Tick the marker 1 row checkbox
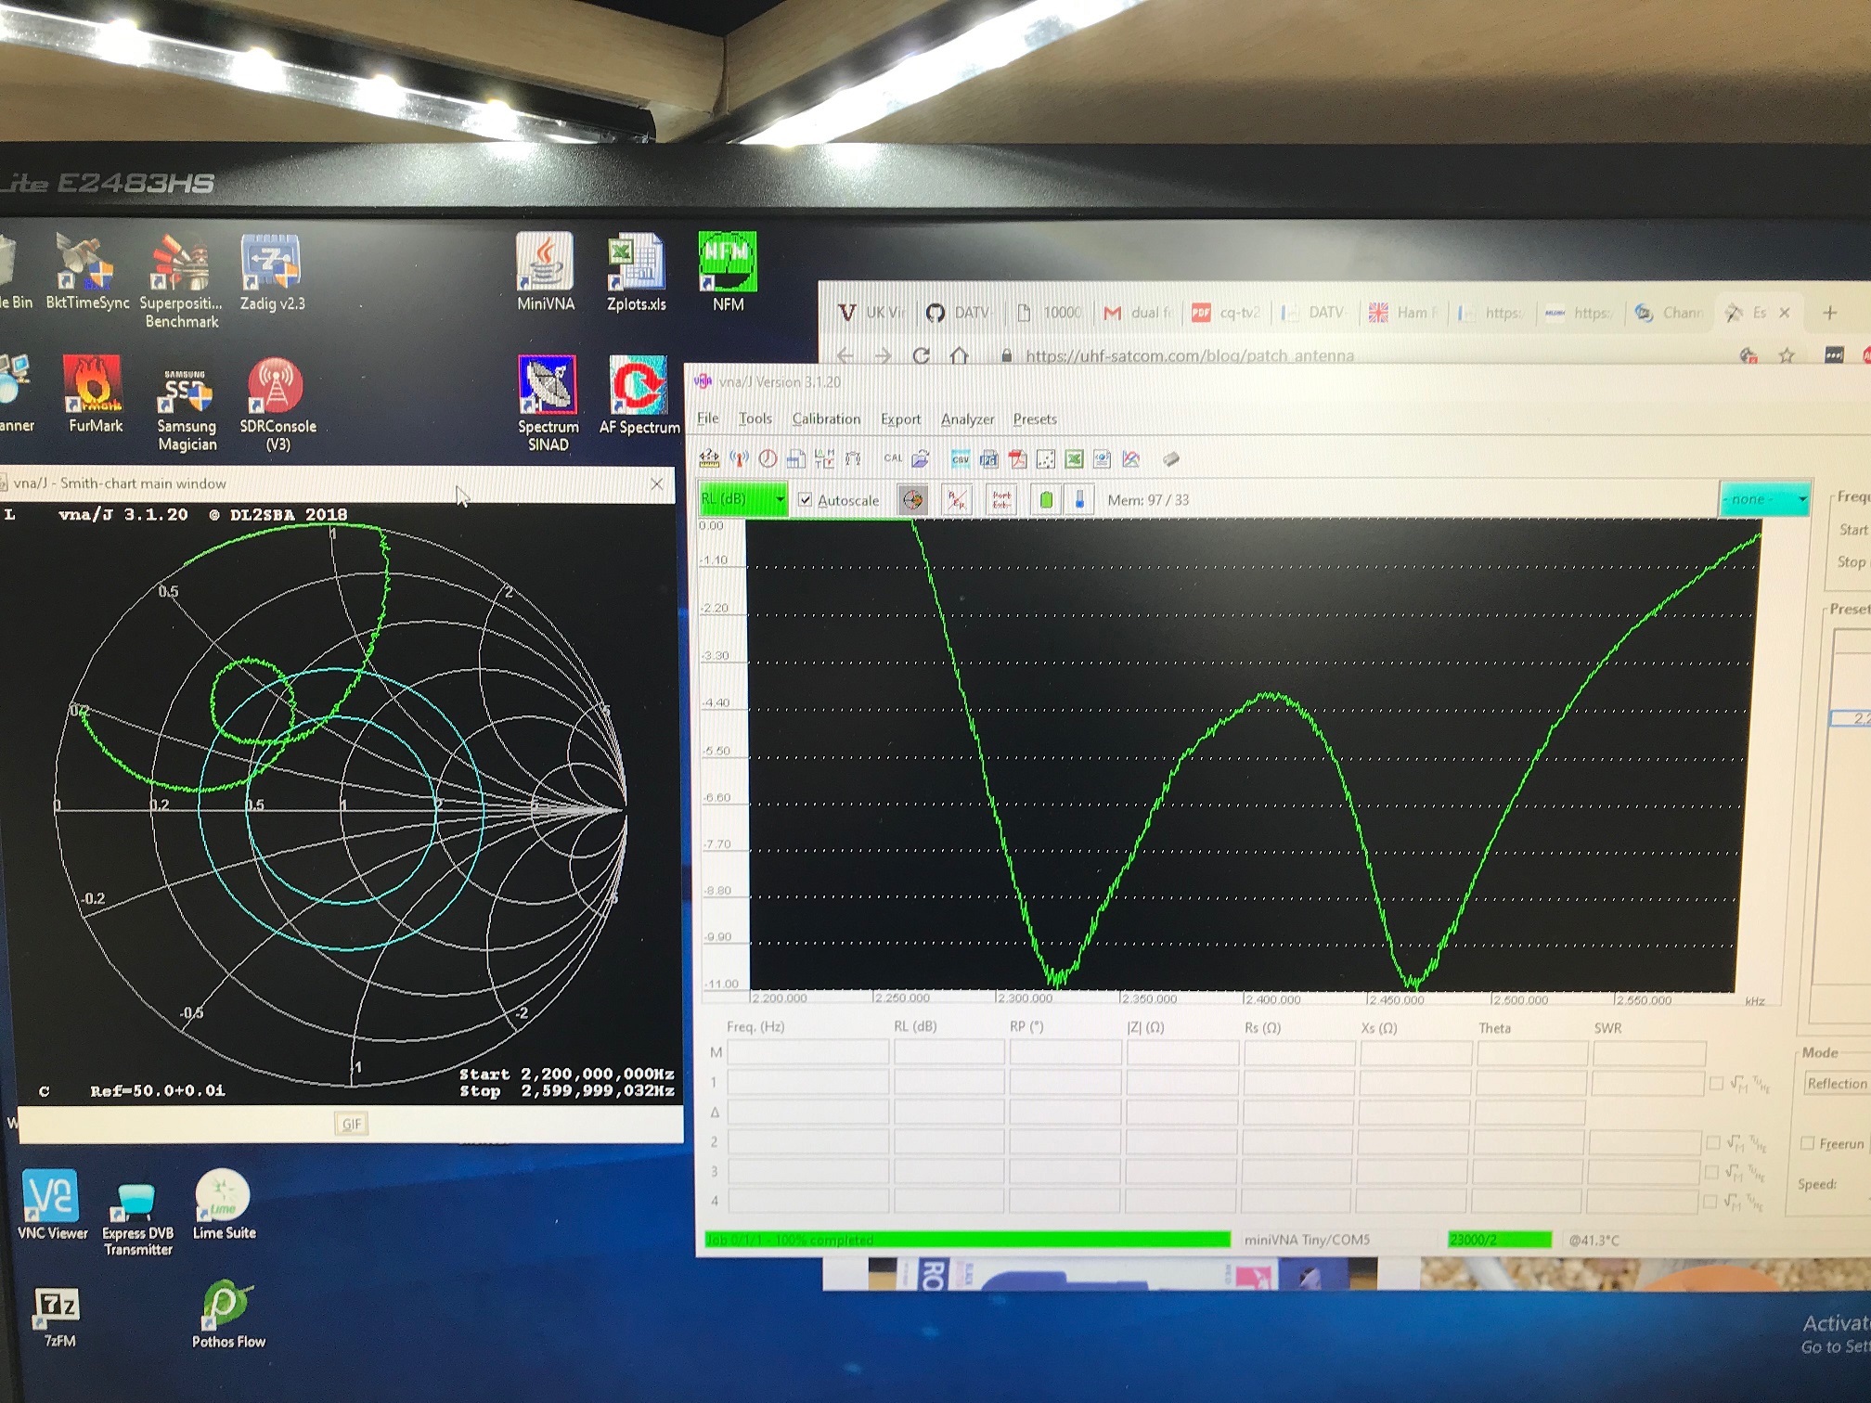Screen dimensions: 1871x1403 coord(1716,1083)
